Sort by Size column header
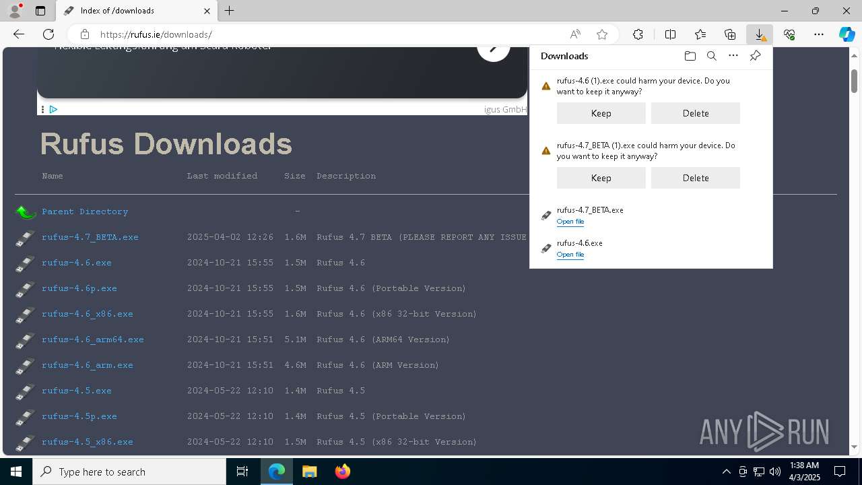 295,176
